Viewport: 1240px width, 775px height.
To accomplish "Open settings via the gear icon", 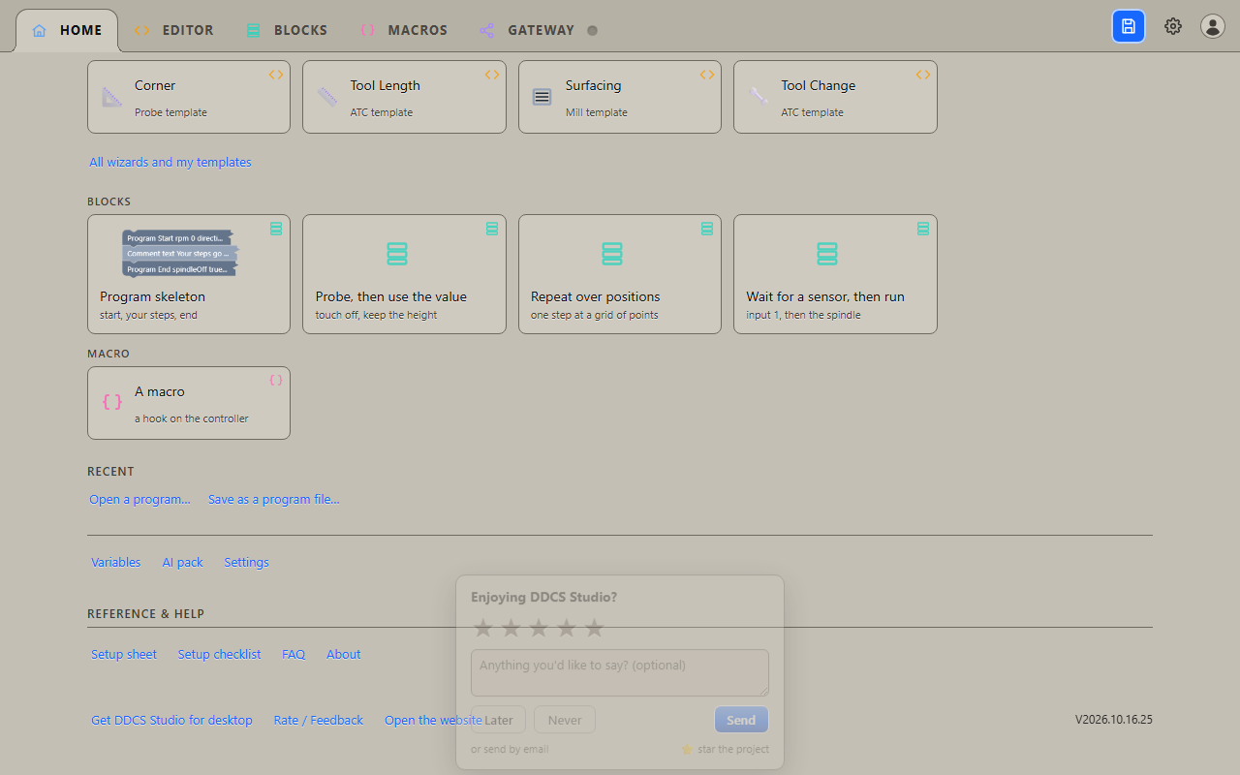I will 1173,26.
